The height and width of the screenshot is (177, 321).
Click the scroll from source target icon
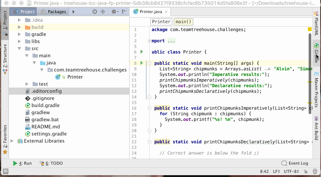[x=94, y=12]
